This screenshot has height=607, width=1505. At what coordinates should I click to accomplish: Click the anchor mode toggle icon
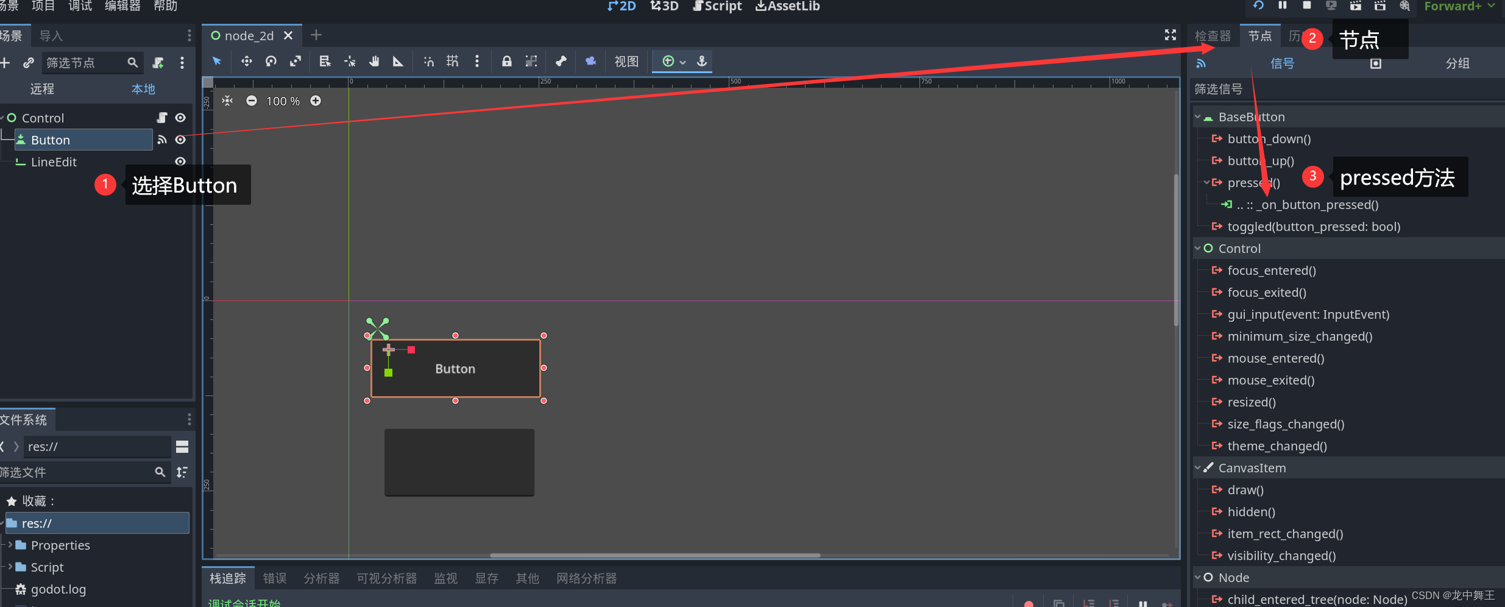click(x=702, y=61)
